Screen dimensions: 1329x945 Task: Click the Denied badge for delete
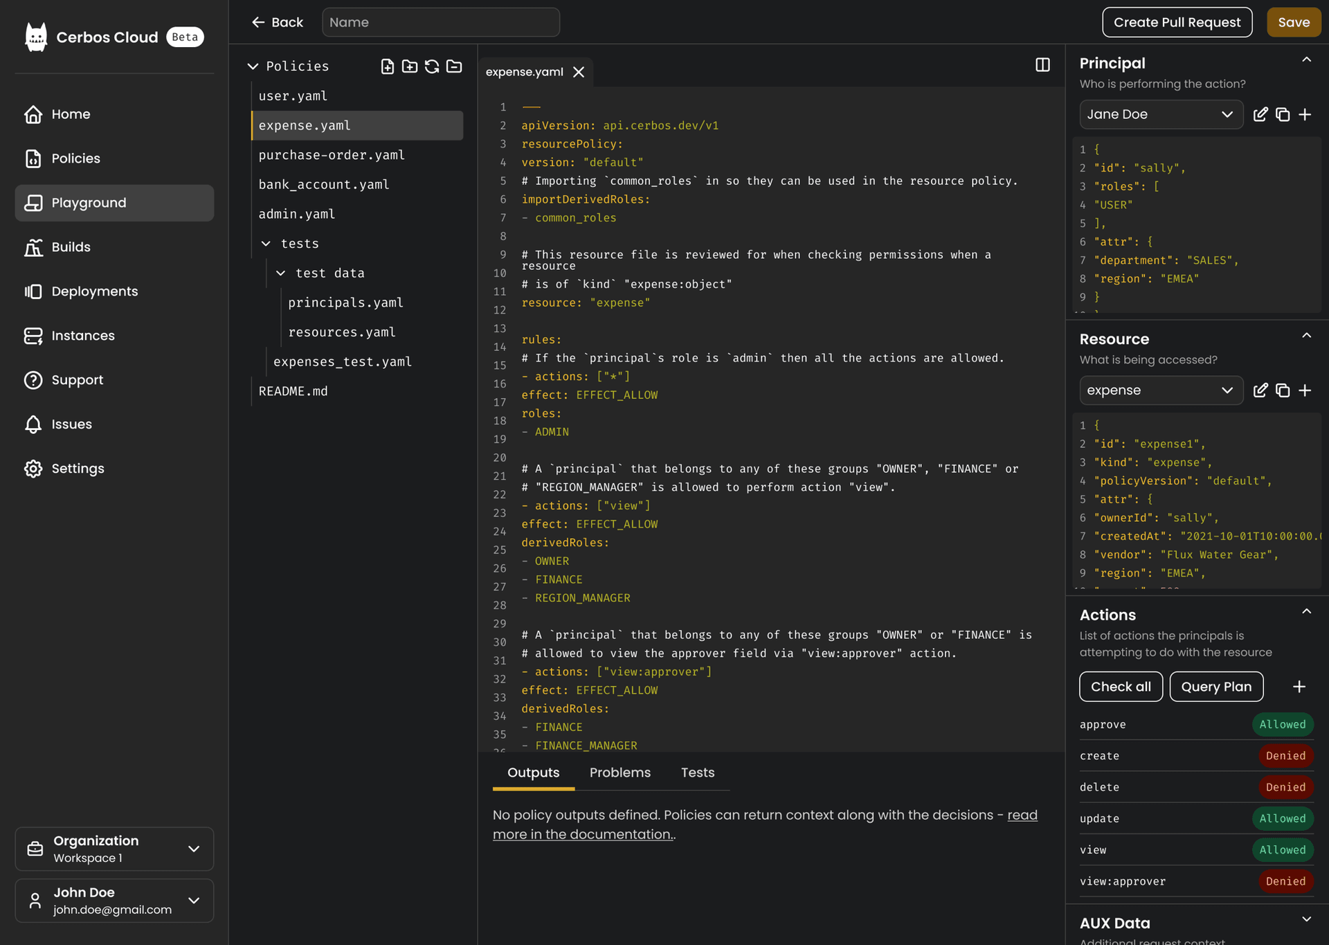(x=1285, y=787)
